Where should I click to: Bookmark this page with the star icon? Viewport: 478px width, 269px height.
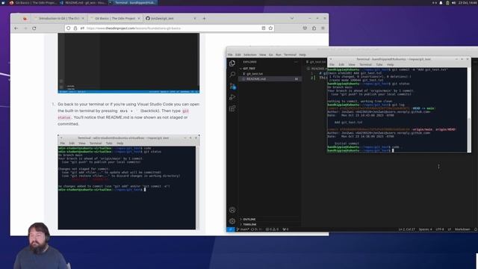(270, 28)
